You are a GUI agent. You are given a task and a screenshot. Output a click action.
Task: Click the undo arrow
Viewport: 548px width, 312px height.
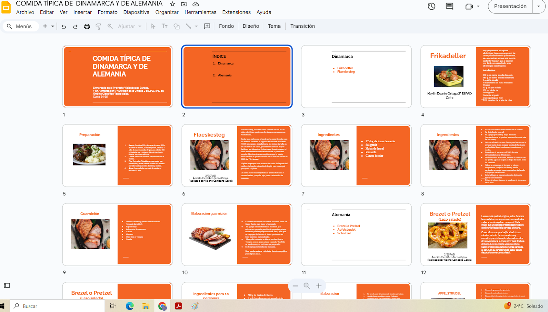[x=64, y=26]
